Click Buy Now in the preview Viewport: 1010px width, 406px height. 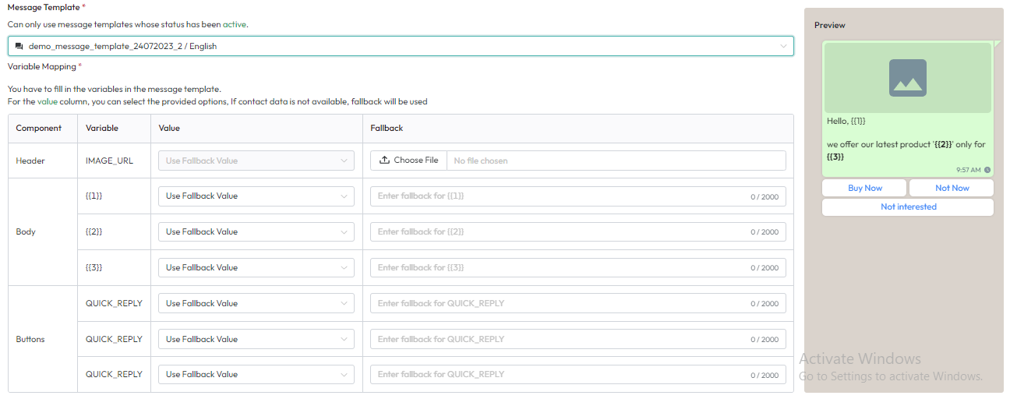864,188
